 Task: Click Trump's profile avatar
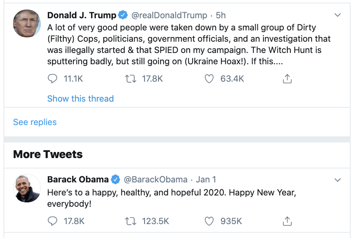pyautogui.click(x=27, y=23)
